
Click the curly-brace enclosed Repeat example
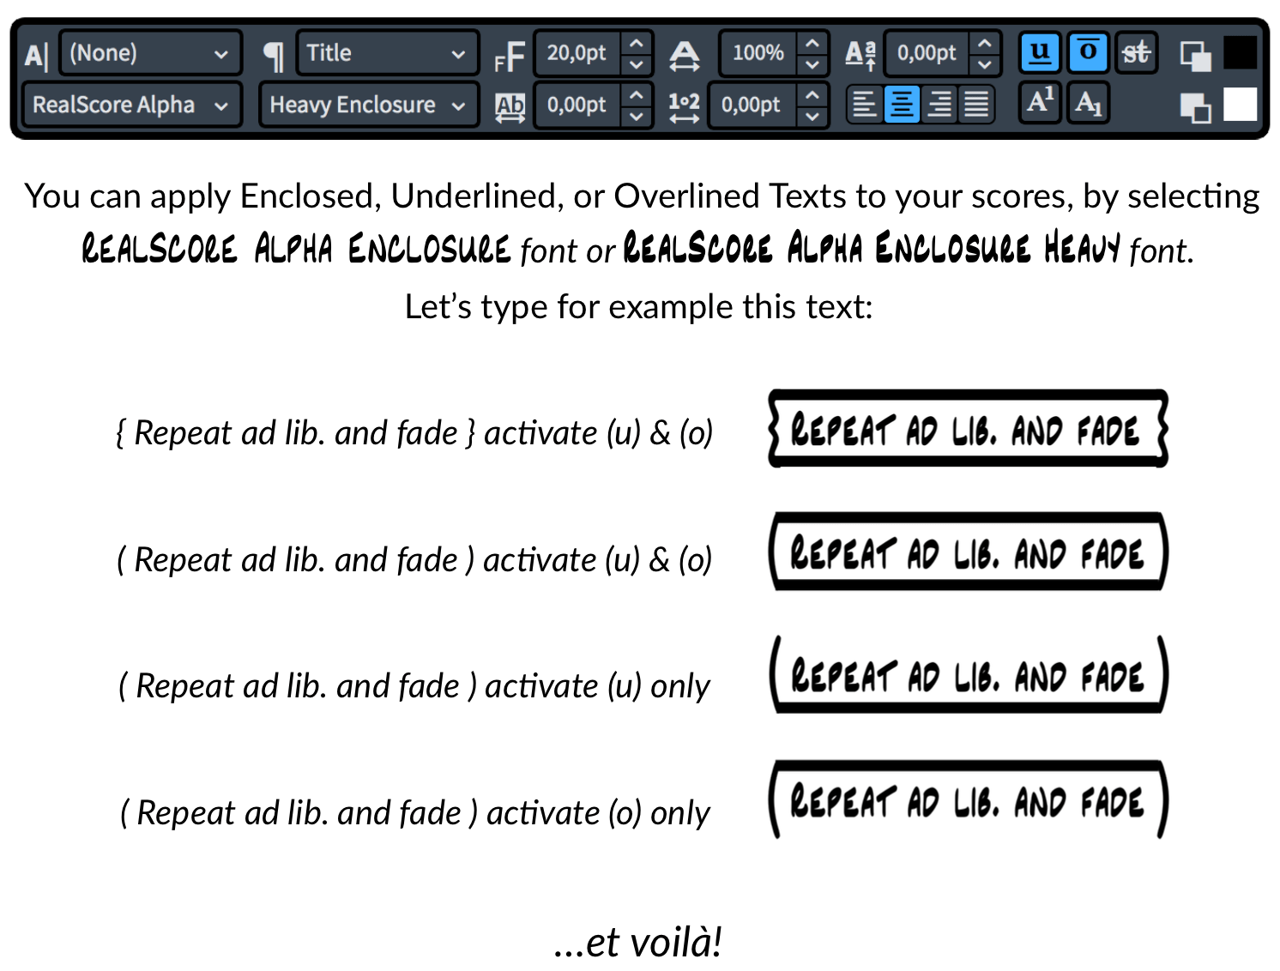(968, 429)
